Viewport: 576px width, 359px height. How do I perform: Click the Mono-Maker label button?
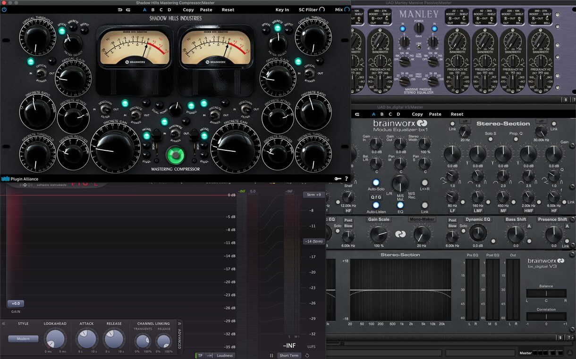point(422,220)
